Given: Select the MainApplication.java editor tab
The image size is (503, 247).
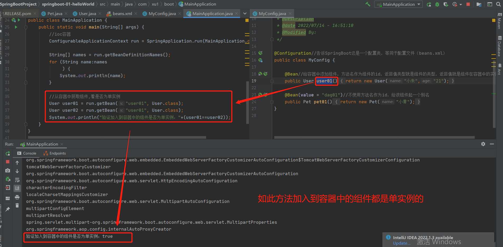Looking at the screenshot, I should 212,13.
